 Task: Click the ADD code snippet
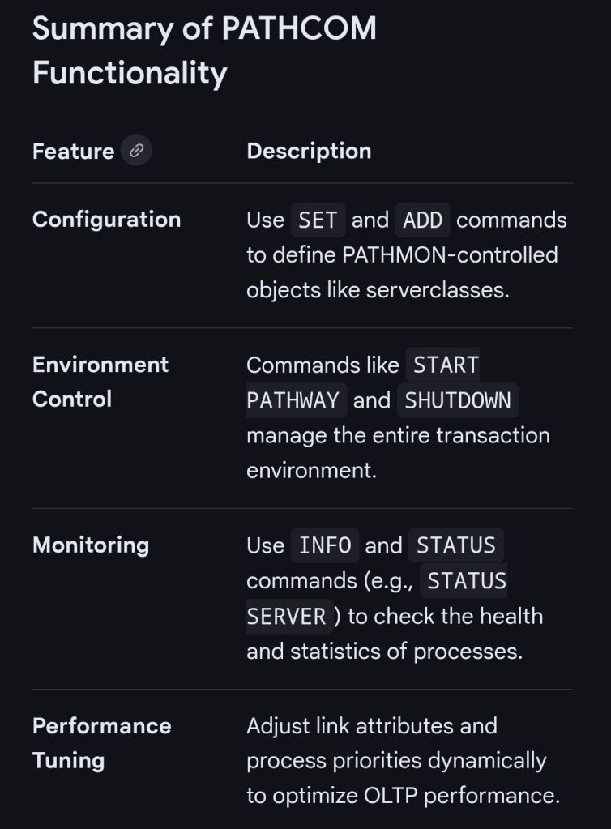[x=423, y=220]
